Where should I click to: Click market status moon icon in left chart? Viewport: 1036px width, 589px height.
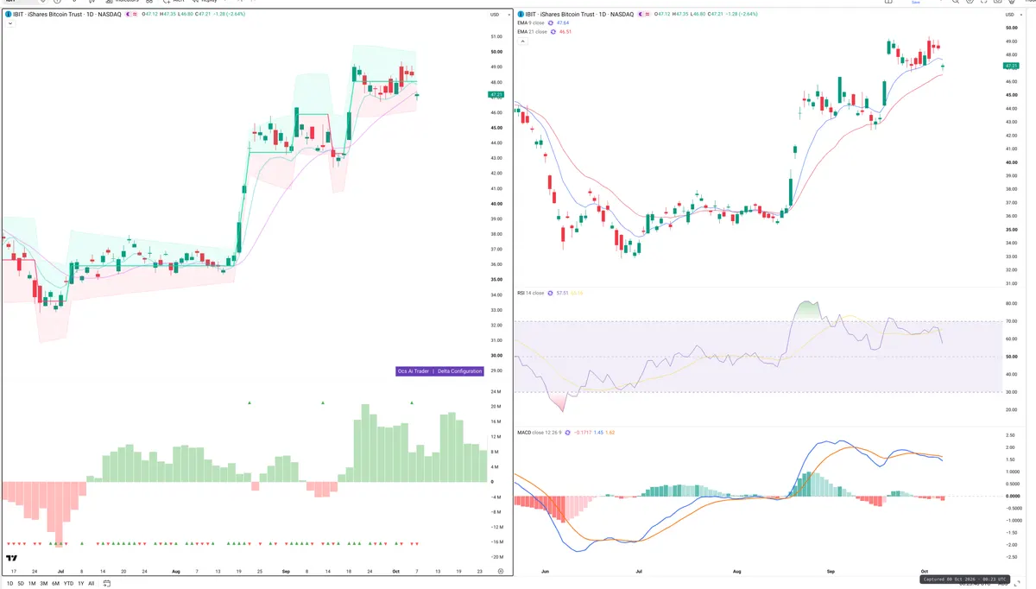pos(129,15)
